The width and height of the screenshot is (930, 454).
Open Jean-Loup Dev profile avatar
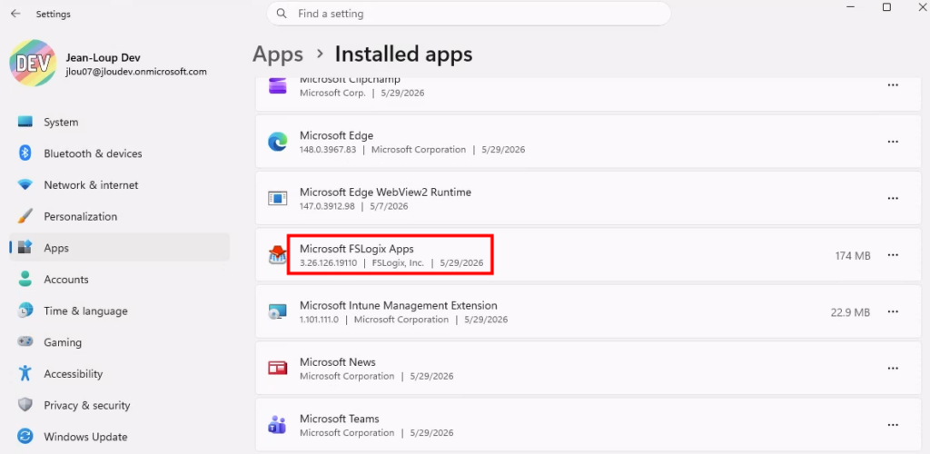tap(33, 64)
